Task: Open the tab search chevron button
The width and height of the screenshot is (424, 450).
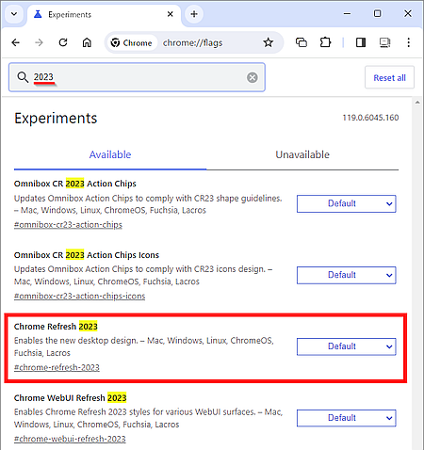Action: coord(14,14)
